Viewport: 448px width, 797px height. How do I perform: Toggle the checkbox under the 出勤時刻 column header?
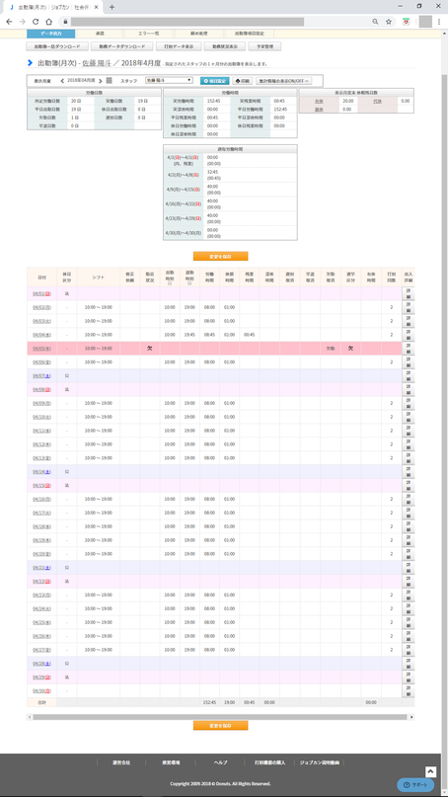170,283
